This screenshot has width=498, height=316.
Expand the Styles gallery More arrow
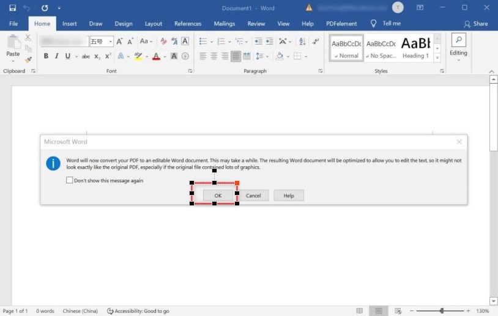(437, 57)
